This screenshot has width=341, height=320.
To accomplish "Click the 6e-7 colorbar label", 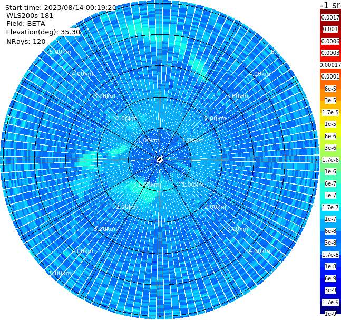I will pos(330,183).
